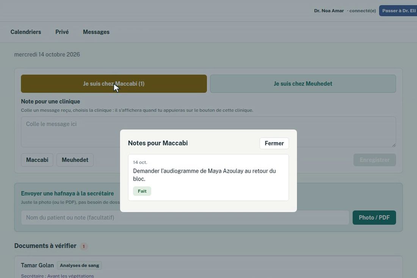Viewport: 417px width, 278px height.
Task: Mark the Maya Azoulay note as Fait
Action: coord(142,191)
